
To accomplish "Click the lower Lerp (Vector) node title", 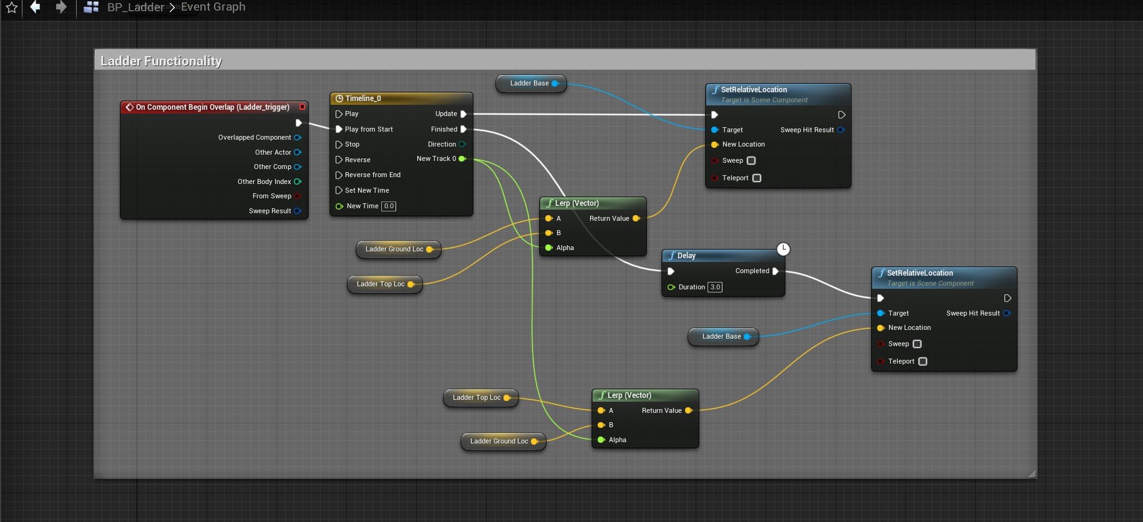I will tap(630, 395).
